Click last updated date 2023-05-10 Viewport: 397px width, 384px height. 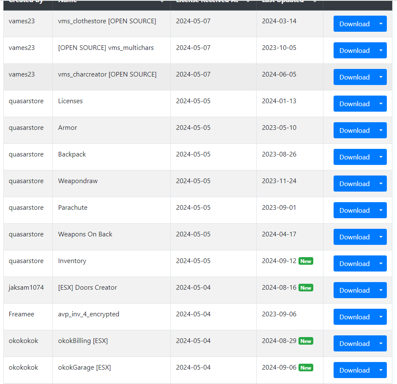click(x=279, y=127)
